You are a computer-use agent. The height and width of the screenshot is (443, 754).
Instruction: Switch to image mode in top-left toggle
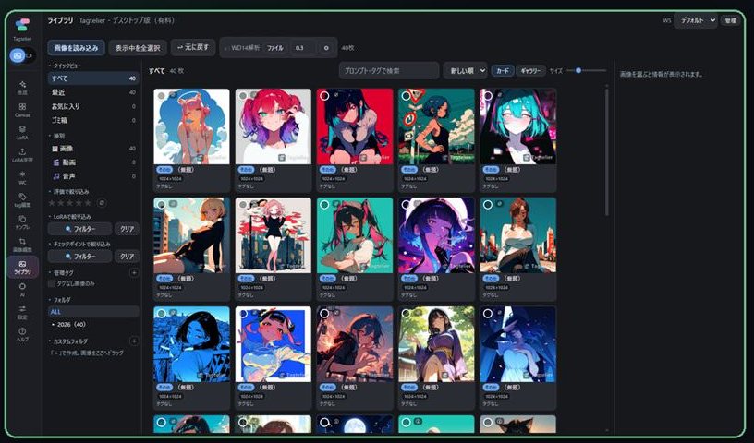[x=18, y=55]
